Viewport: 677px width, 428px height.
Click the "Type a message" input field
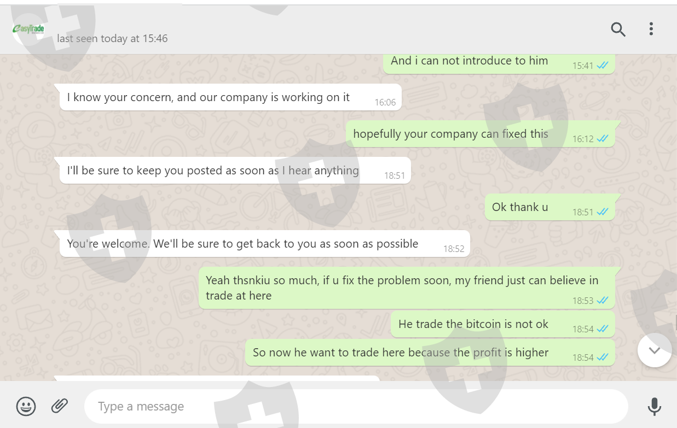click(356, 407)
